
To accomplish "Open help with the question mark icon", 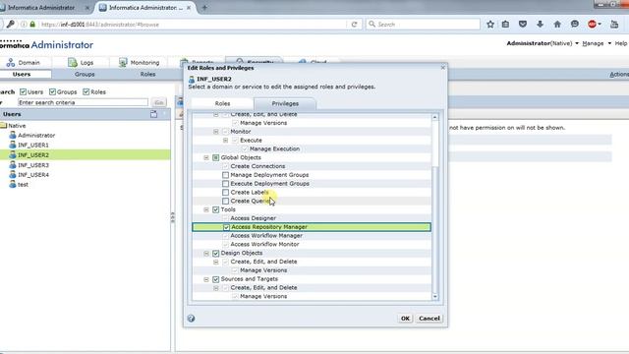I will pos(191,319).
